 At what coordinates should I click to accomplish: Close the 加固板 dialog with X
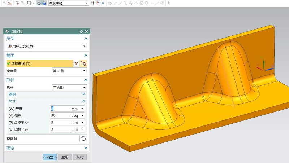pyautogui.click(x=86, y=32)
